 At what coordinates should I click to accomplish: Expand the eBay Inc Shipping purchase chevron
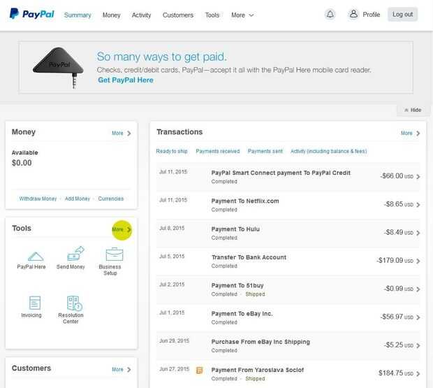tap(418, 346)
